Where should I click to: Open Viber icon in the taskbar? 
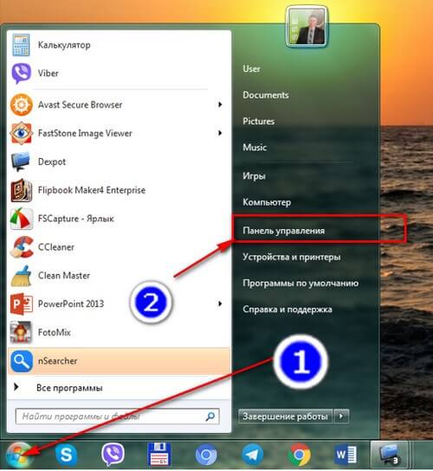113,455
